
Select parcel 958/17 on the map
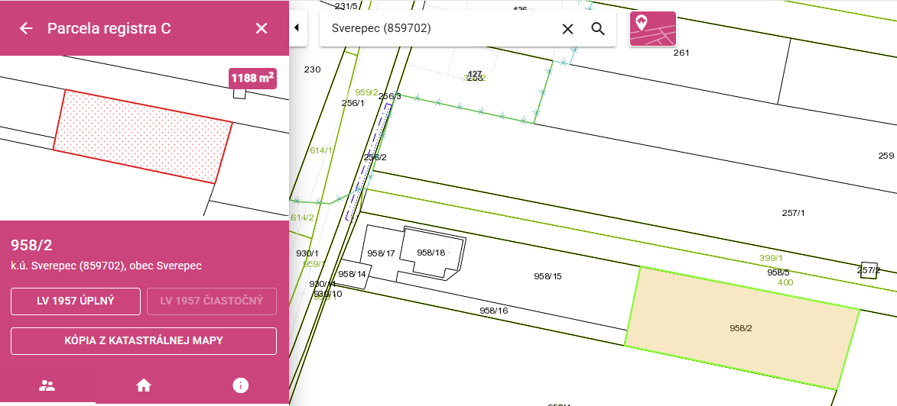tap(381, 253)
